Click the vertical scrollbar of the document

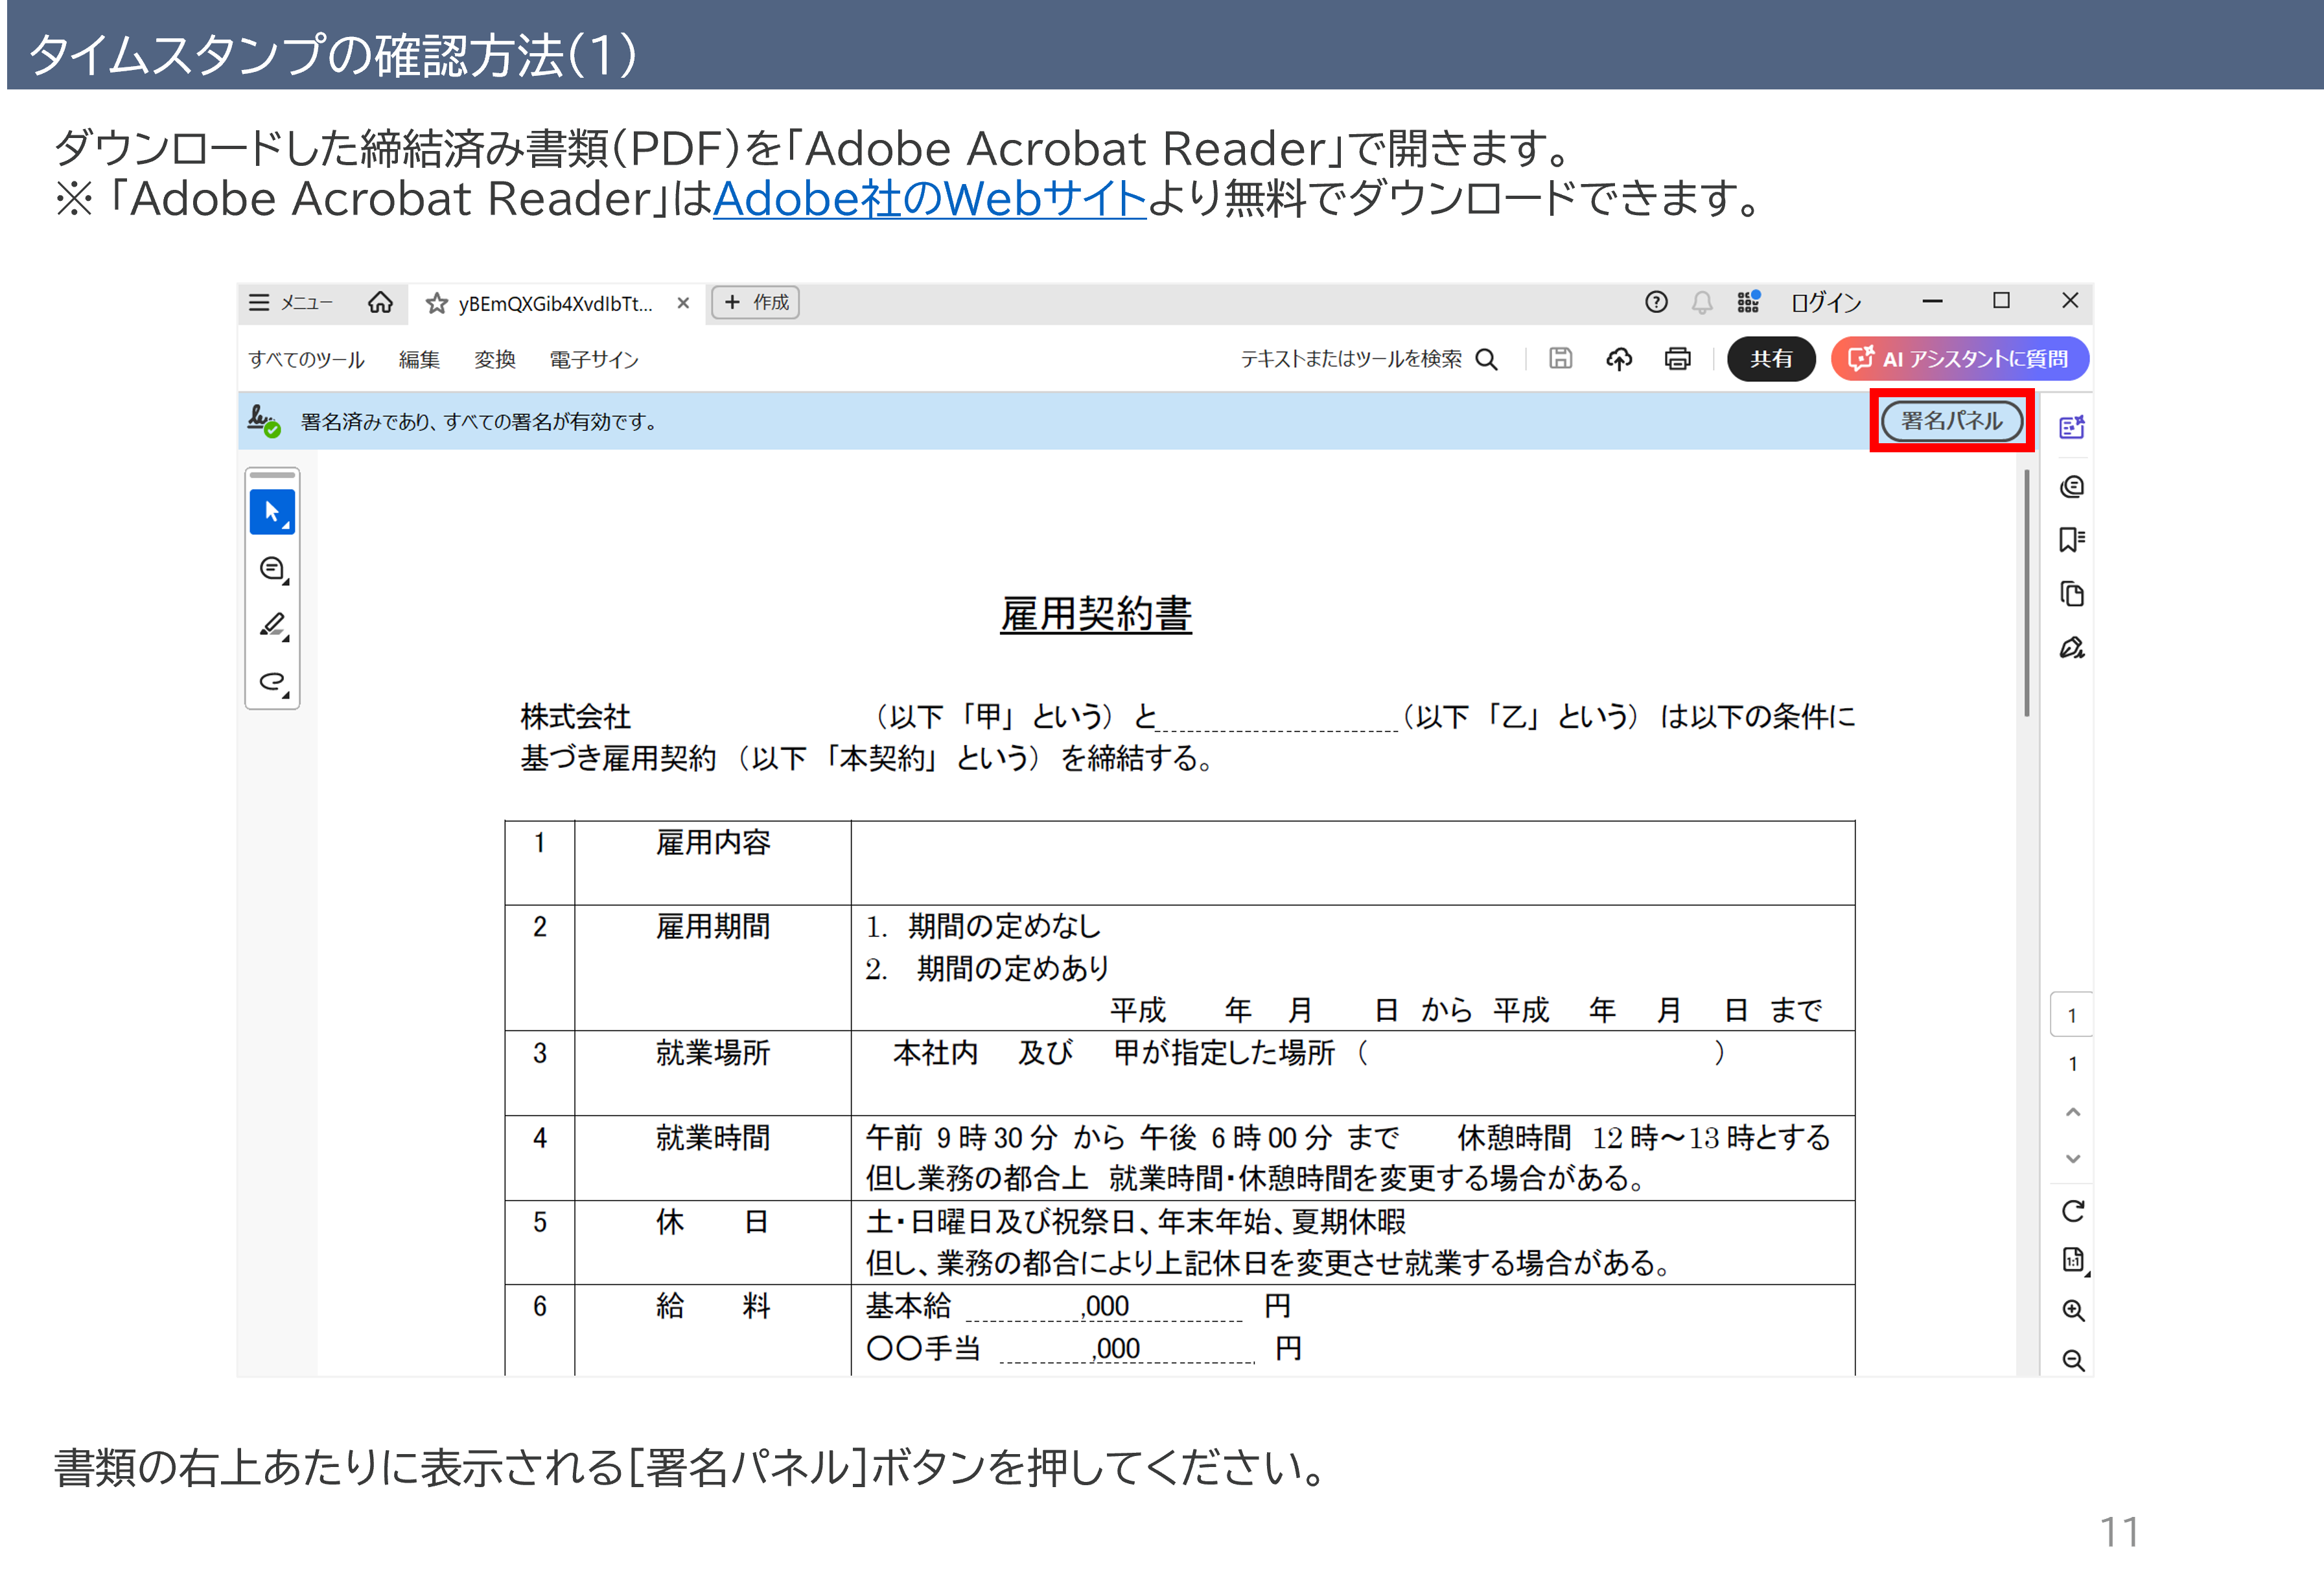coord(2027,593)
